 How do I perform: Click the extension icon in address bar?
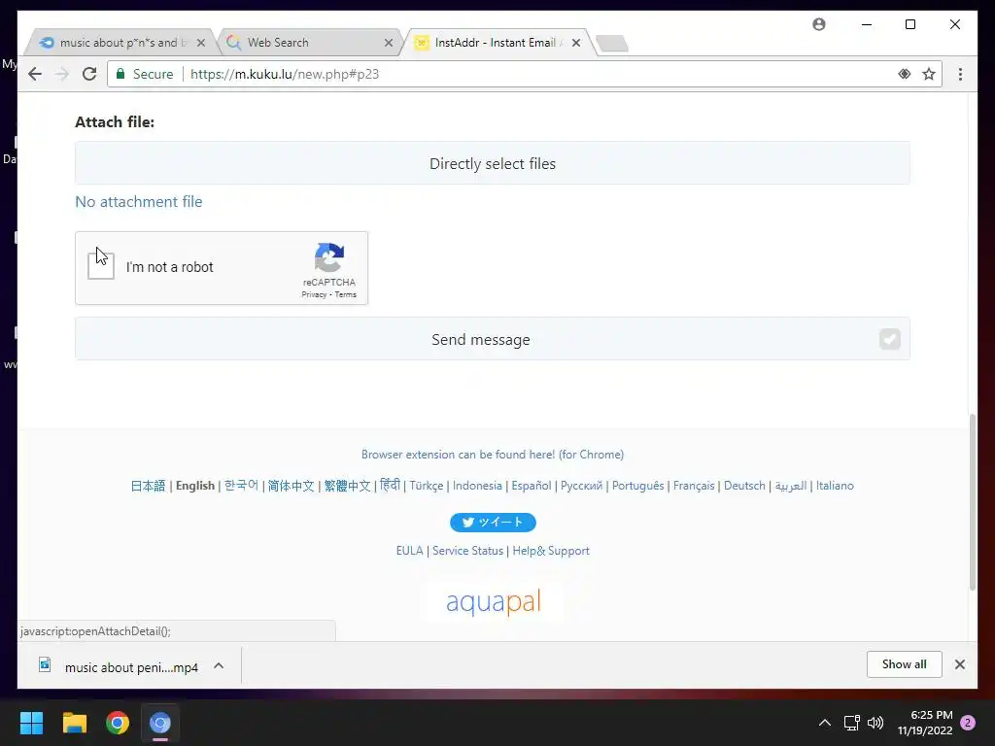point(905,74)
